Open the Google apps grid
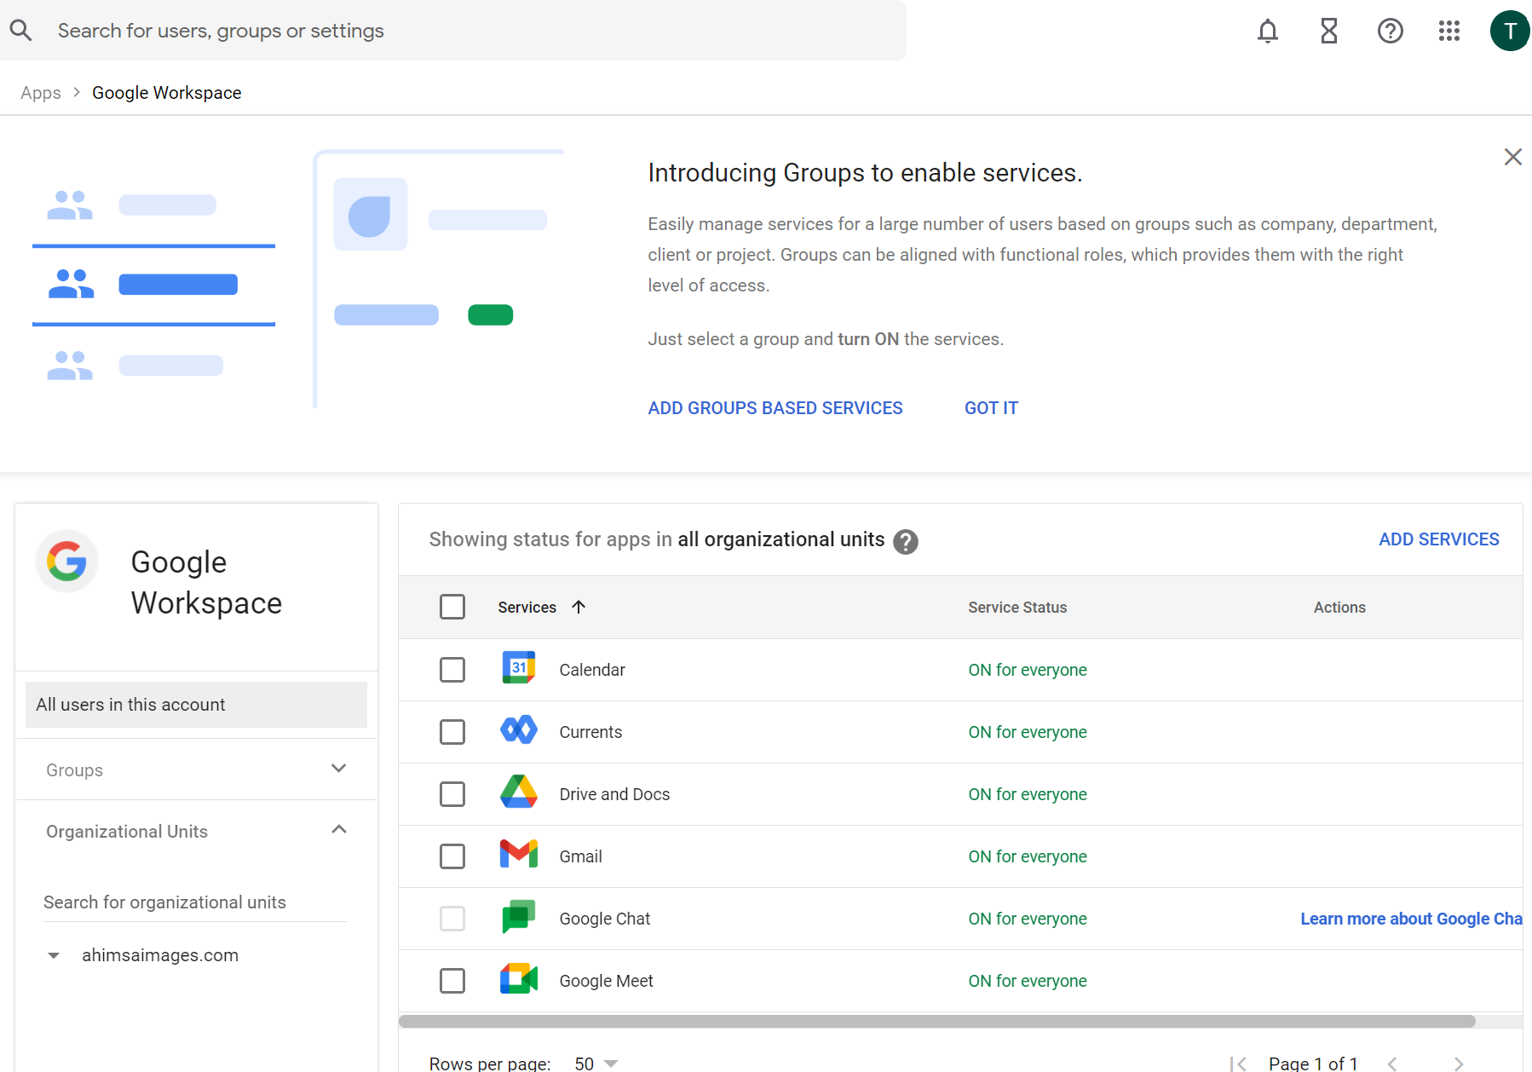 [x=1449, y=31]
